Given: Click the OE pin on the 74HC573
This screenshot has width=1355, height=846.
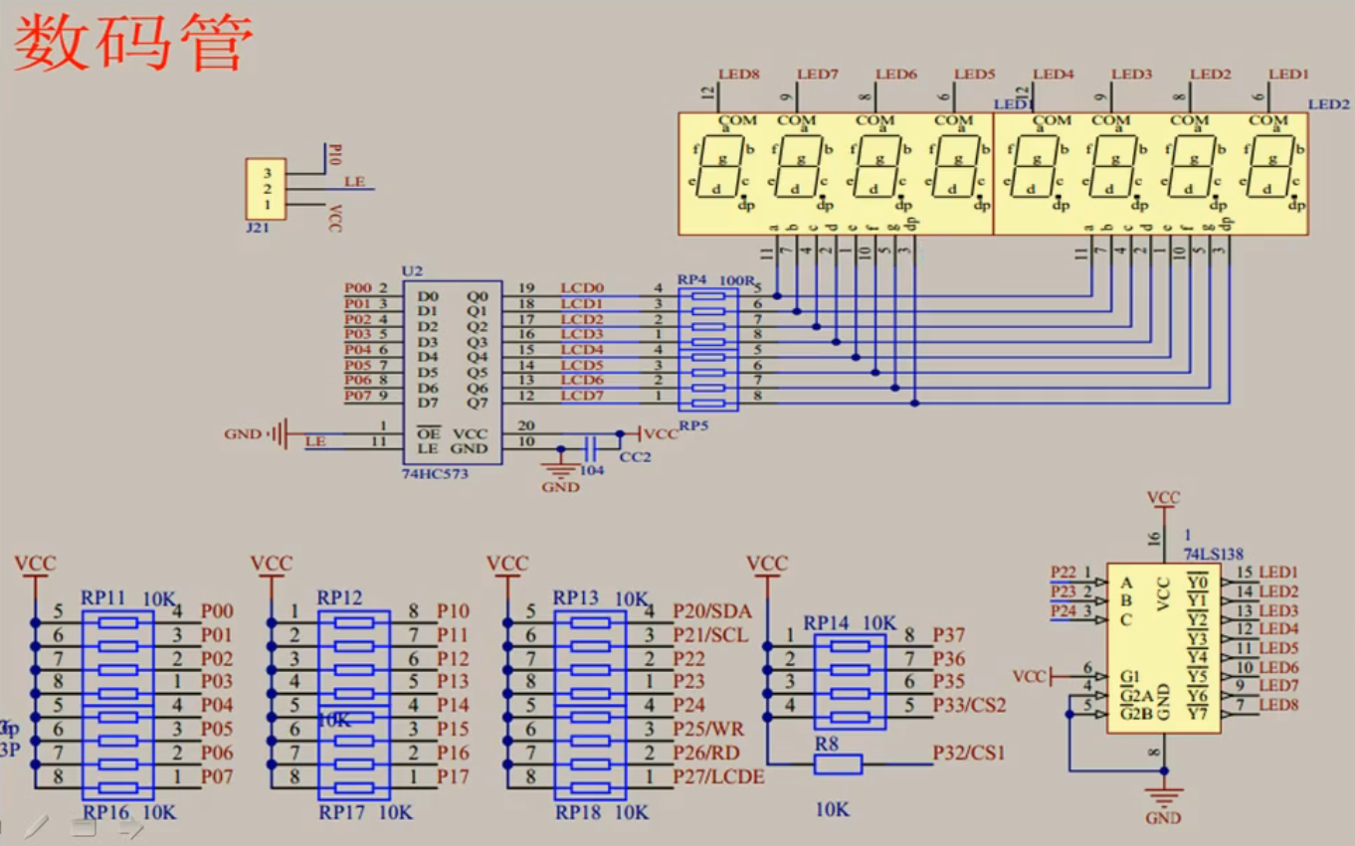Looking at the screenshot, I should point(429,433).
